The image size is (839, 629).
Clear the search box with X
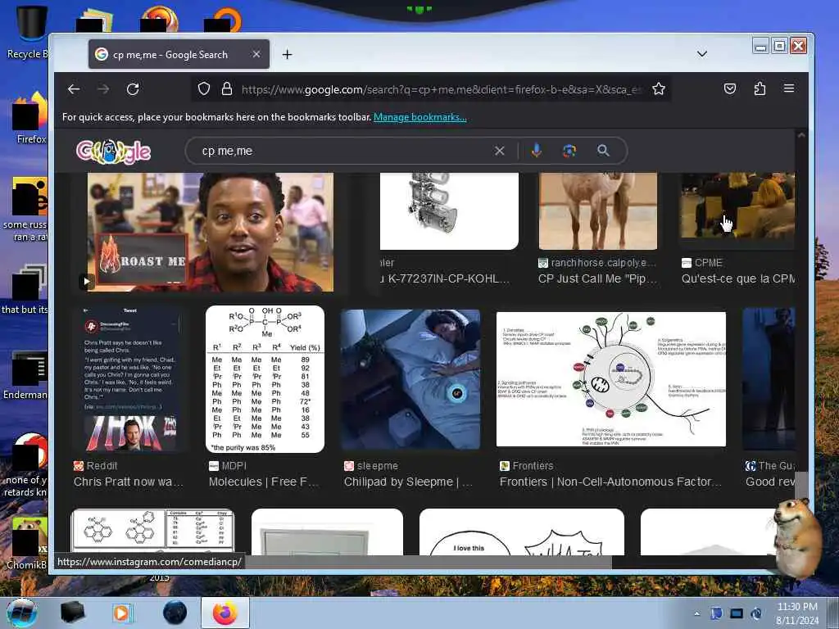coord(499,151)
